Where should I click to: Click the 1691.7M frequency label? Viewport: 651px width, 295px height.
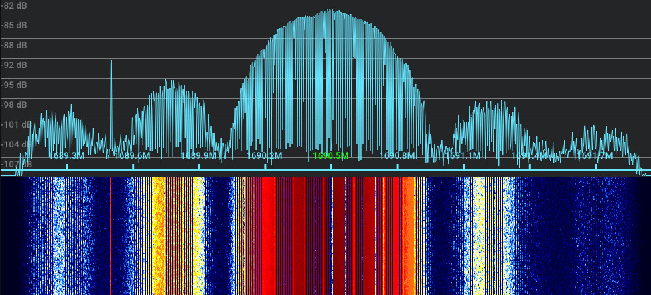(595, 156)
